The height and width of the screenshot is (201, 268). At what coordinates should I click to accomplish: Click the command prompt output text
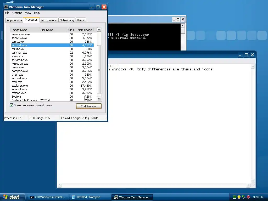point(128,36)
